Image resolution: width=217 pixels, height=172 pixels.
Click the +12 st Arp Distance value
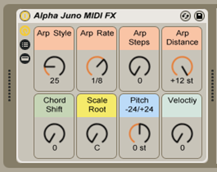[x=182, y=81]
